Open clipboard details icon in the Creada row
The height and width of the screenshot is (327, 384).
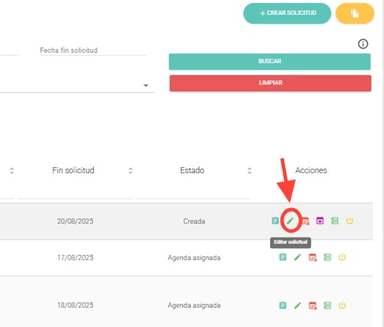click(x=275, y=221)
